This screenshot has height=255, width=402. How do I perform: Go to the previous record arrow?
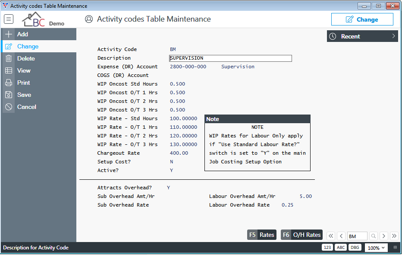point(341,236)
